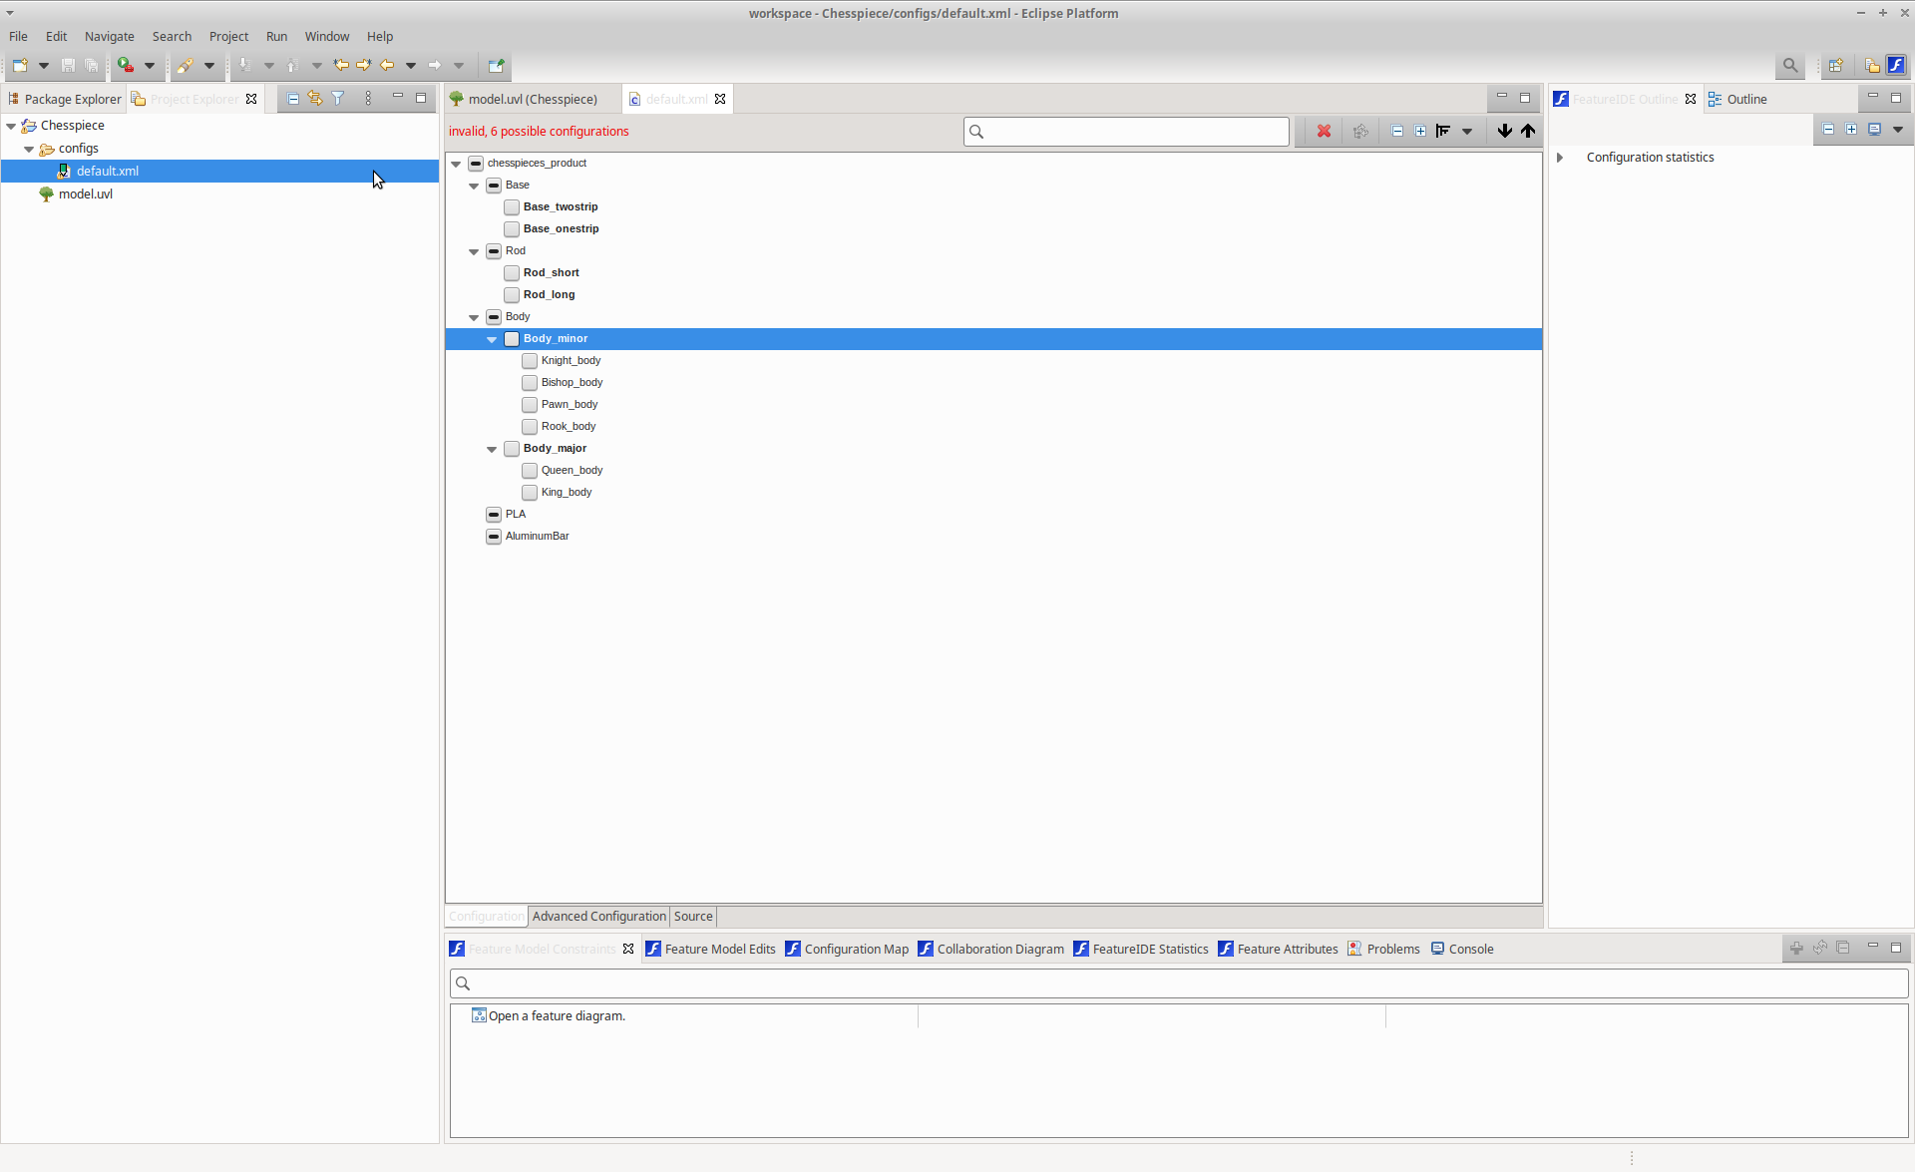Screen dimensions: 1915x1172
Task: Expand all features in the configuration editor
Action: tap(1420, 131)
